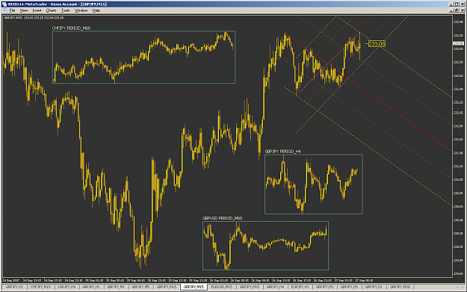Open the Charts menu
467x292 pixels.
tap(51, 10)
